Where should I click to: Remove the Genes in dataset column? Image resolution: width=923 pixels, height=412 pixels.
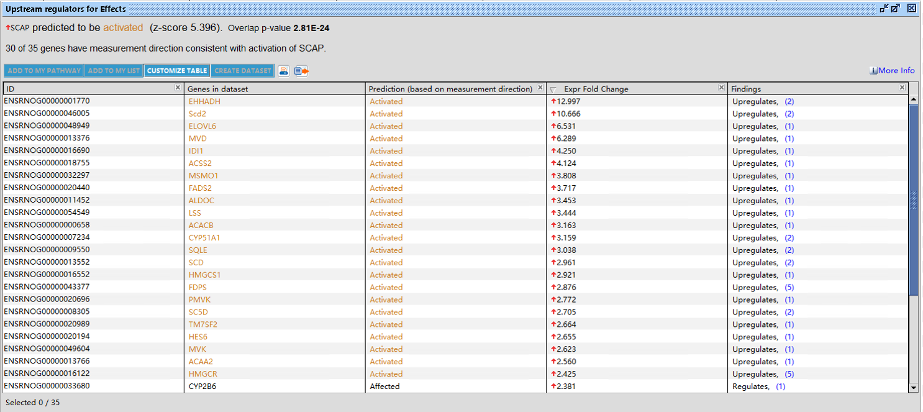coord(360,88)
